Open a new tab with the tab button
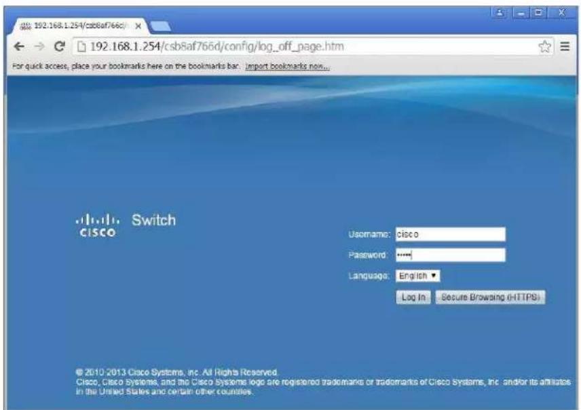 pos(161,26)
